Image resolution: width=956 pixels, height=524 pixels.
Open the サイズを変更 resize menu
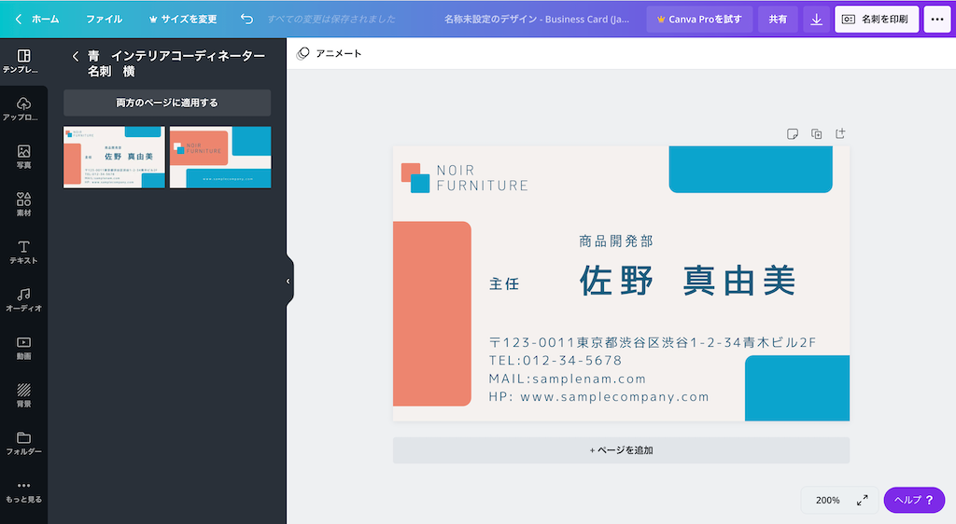coord(183,19)
